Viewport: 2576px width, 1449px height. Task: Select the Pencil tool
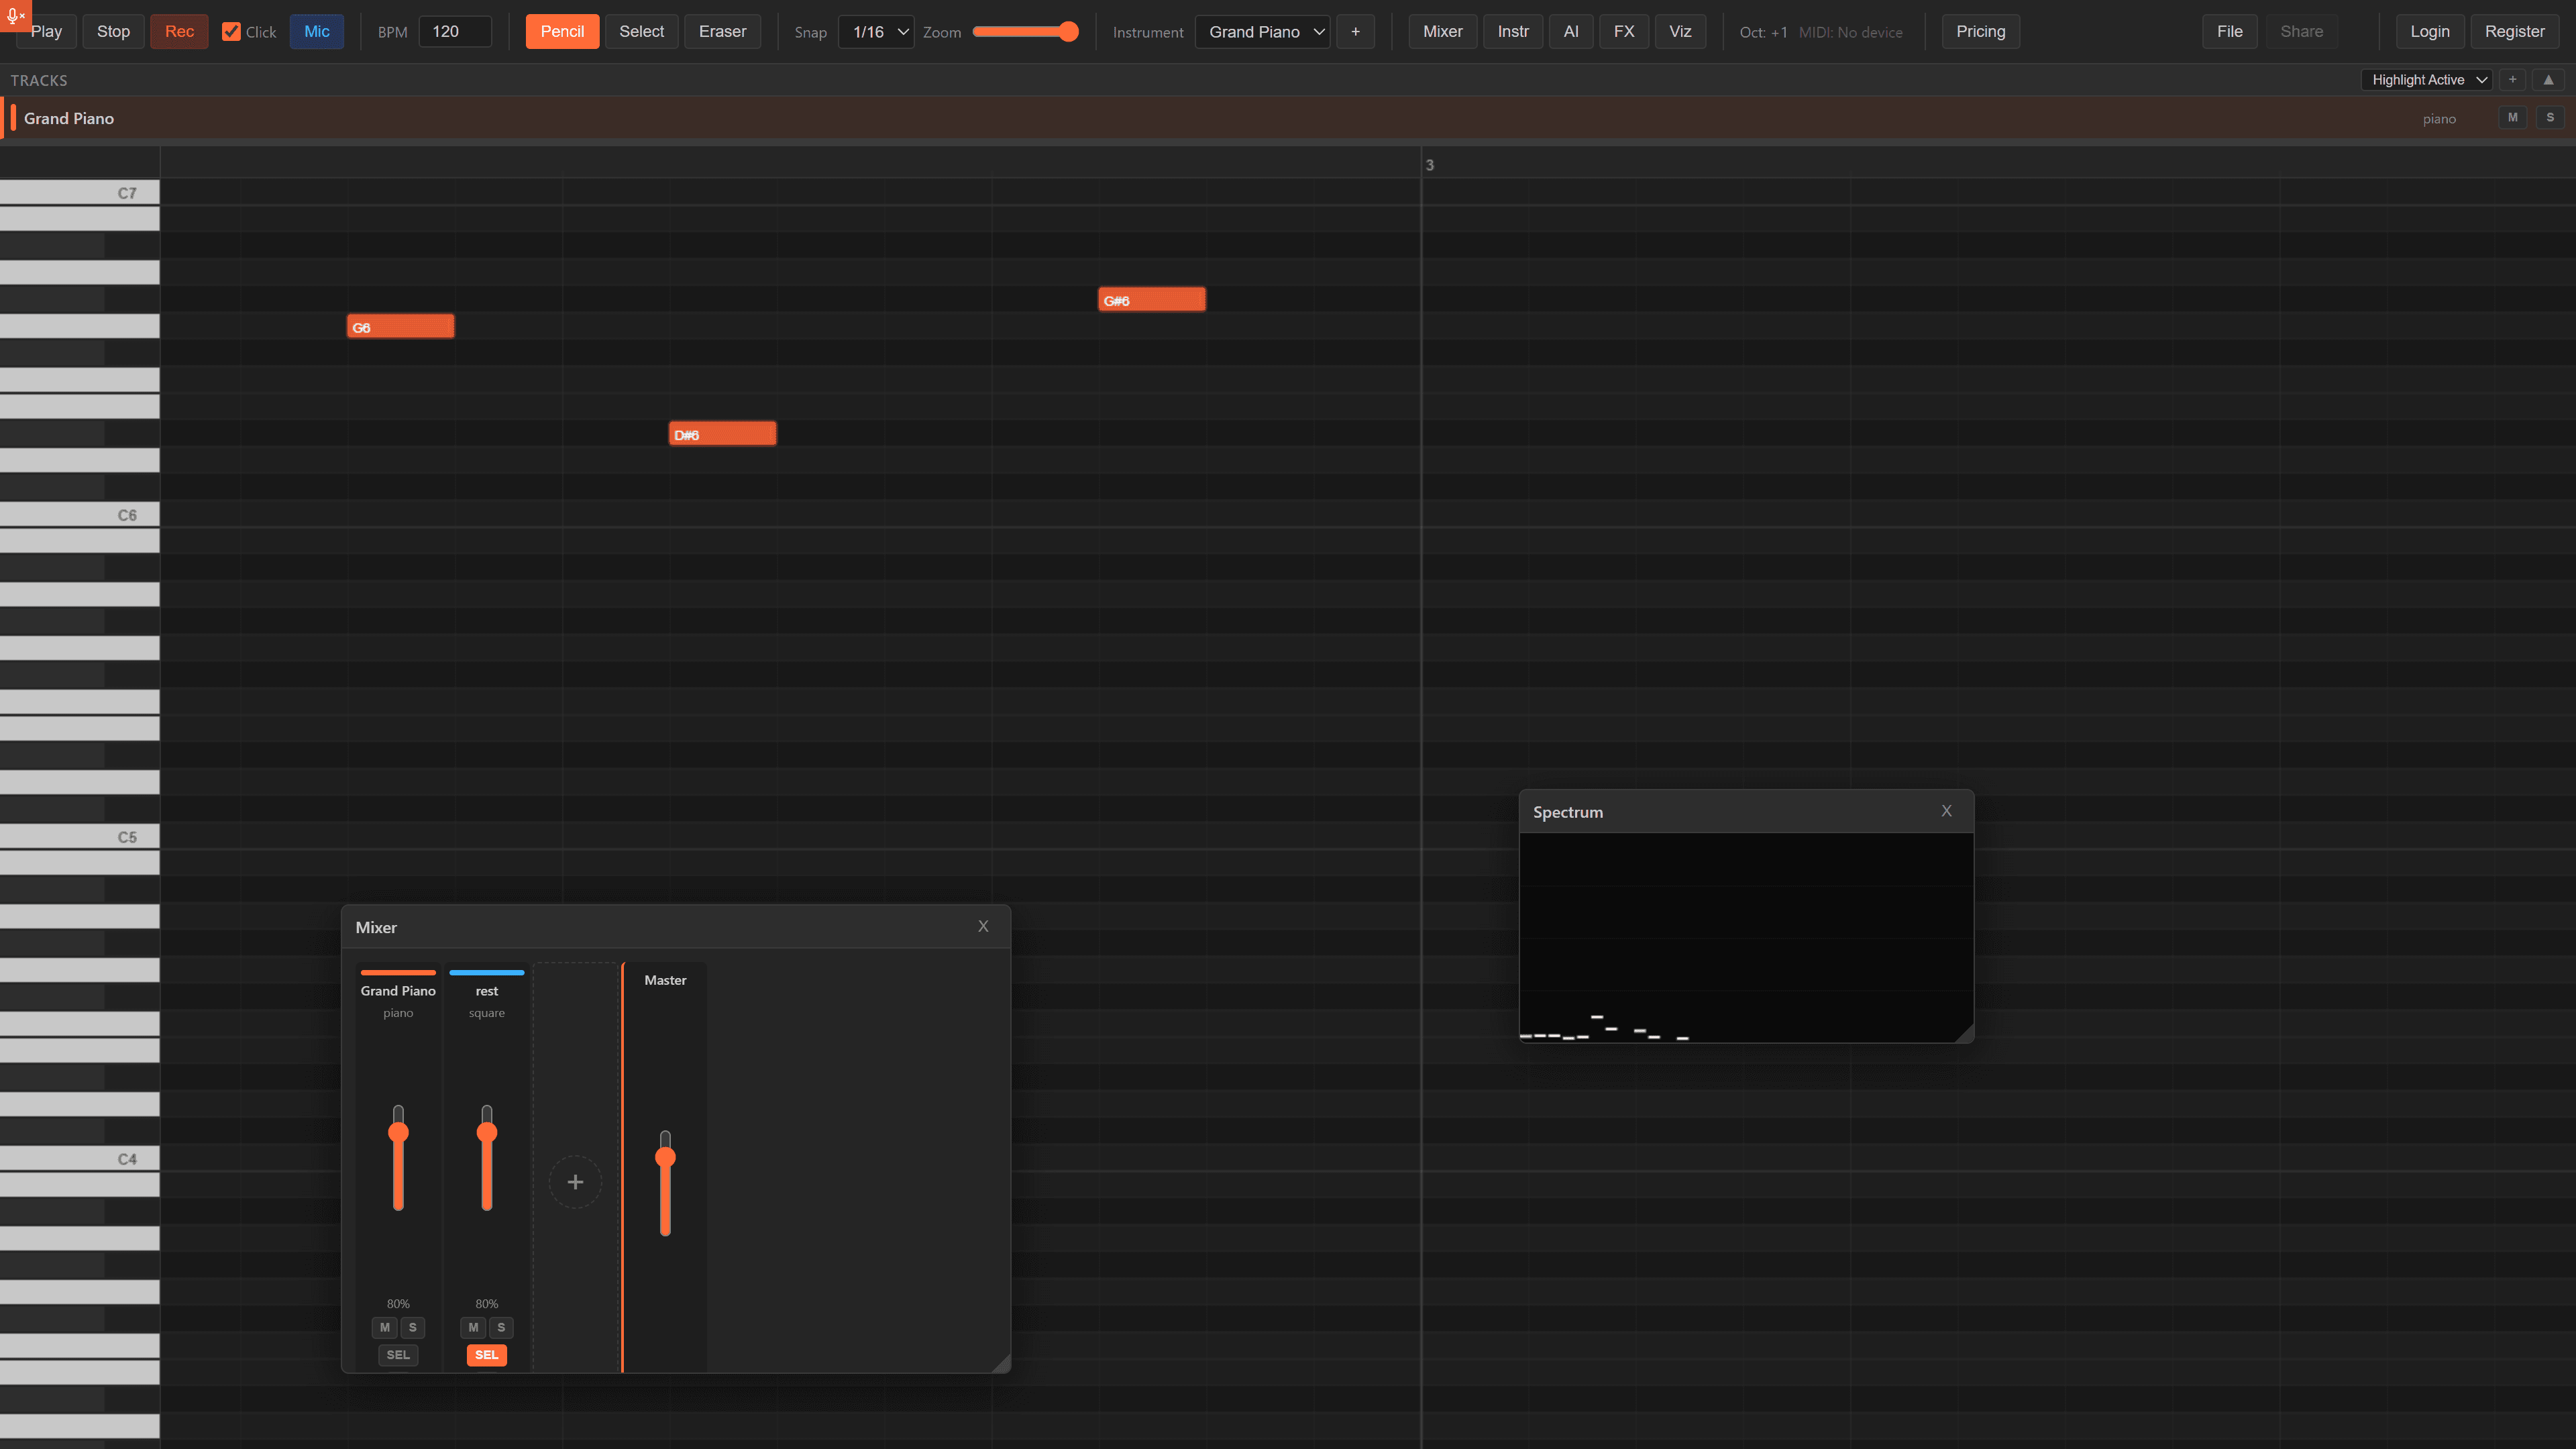click(562, 31)
